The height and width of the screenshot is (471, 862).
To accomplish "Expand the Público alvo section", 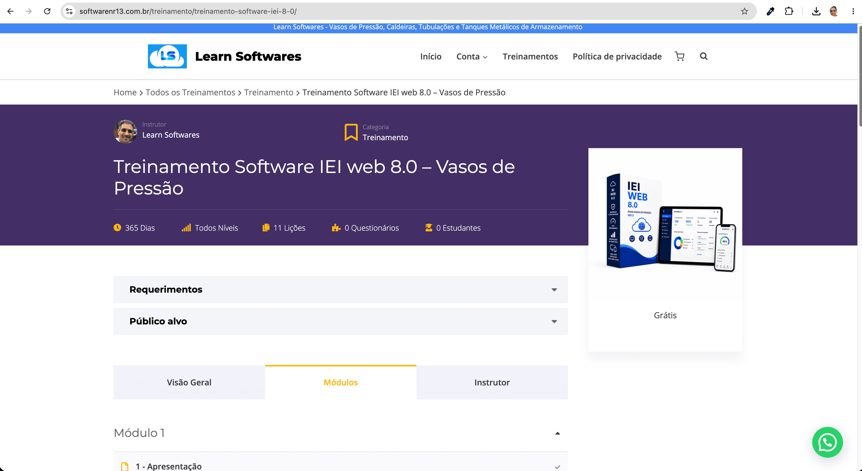I will [341, 321].
